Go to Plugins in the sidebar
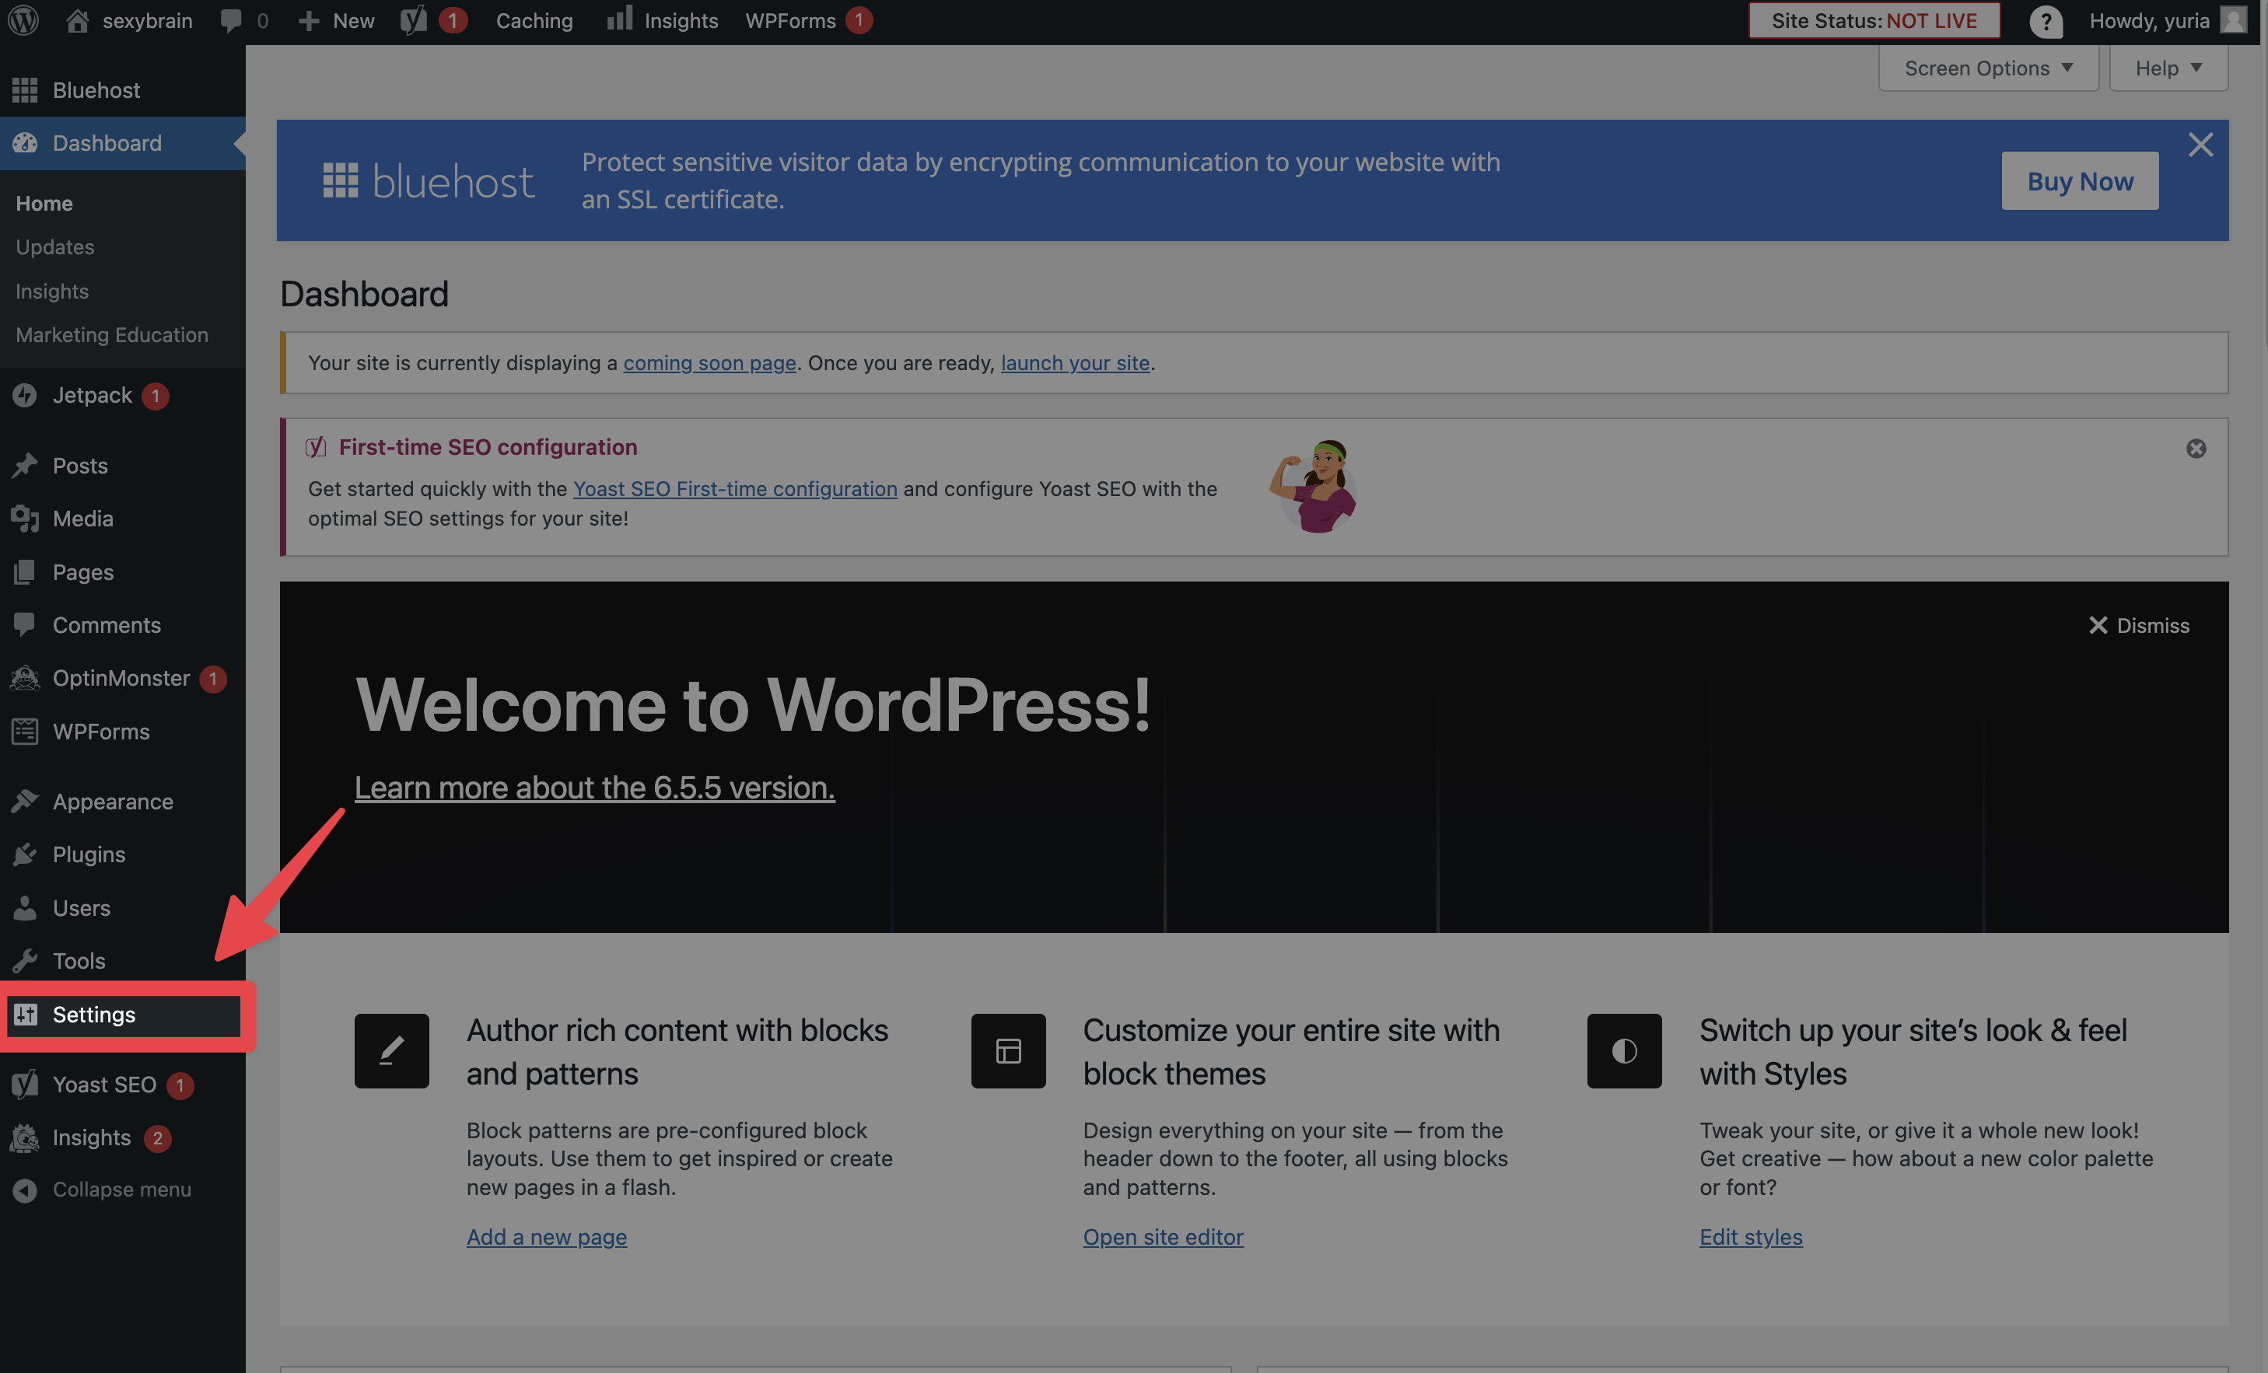This screenshot has width=2268, height=1373. [89, 854]
